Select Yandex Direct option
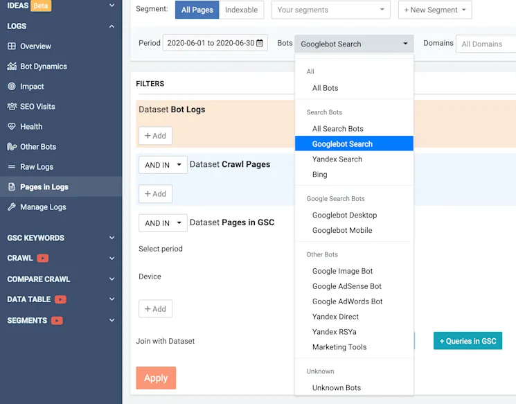This screenshot has width=516, height=404. (x=354, y=317)
